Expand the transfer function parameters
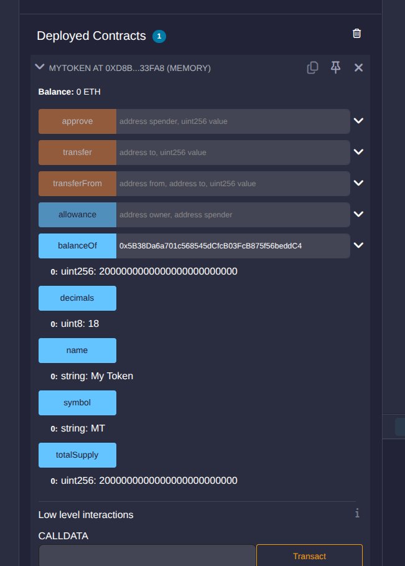Image resolution: width=405 pixels, height=566 pixels. [358, 151]
